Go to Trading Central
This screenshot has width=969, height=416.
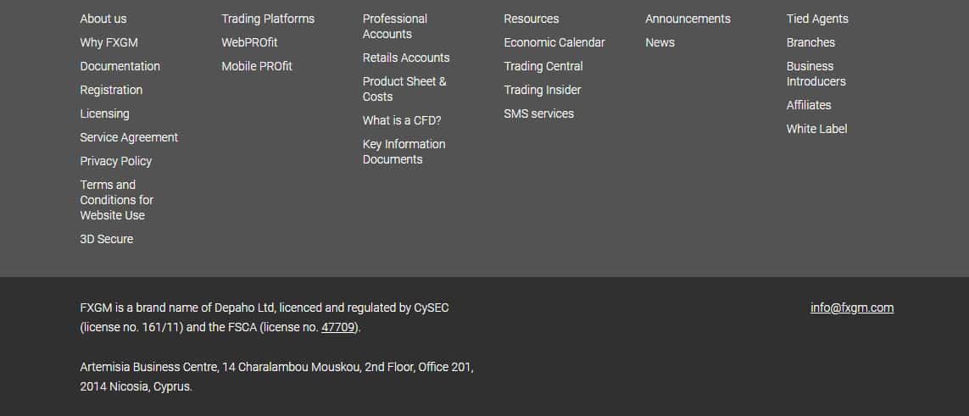[543, 66]
